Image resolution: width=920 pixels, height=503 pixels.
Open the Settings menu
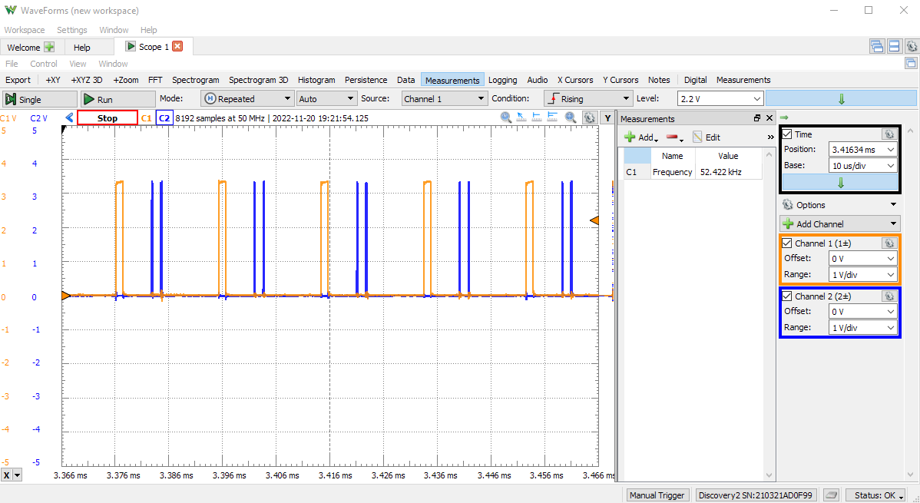click(71, 29)
